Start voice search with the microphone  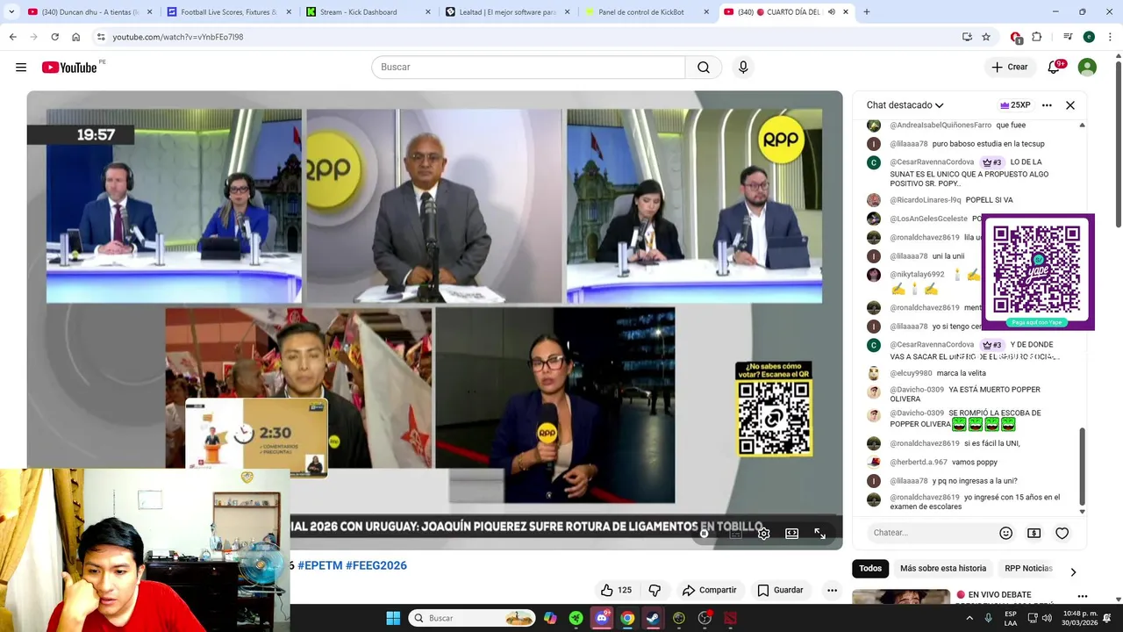[743, 68]
